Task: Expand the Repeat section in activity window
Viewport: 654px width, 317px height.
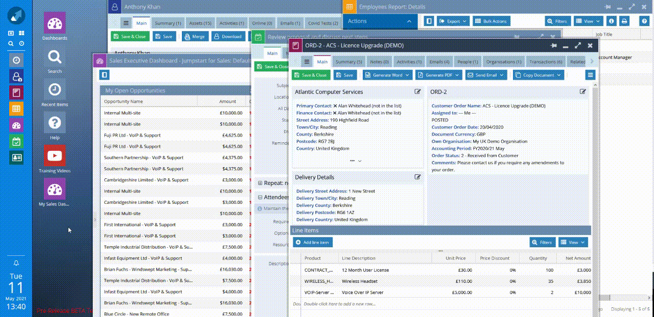Action: (x=260, y=183)
